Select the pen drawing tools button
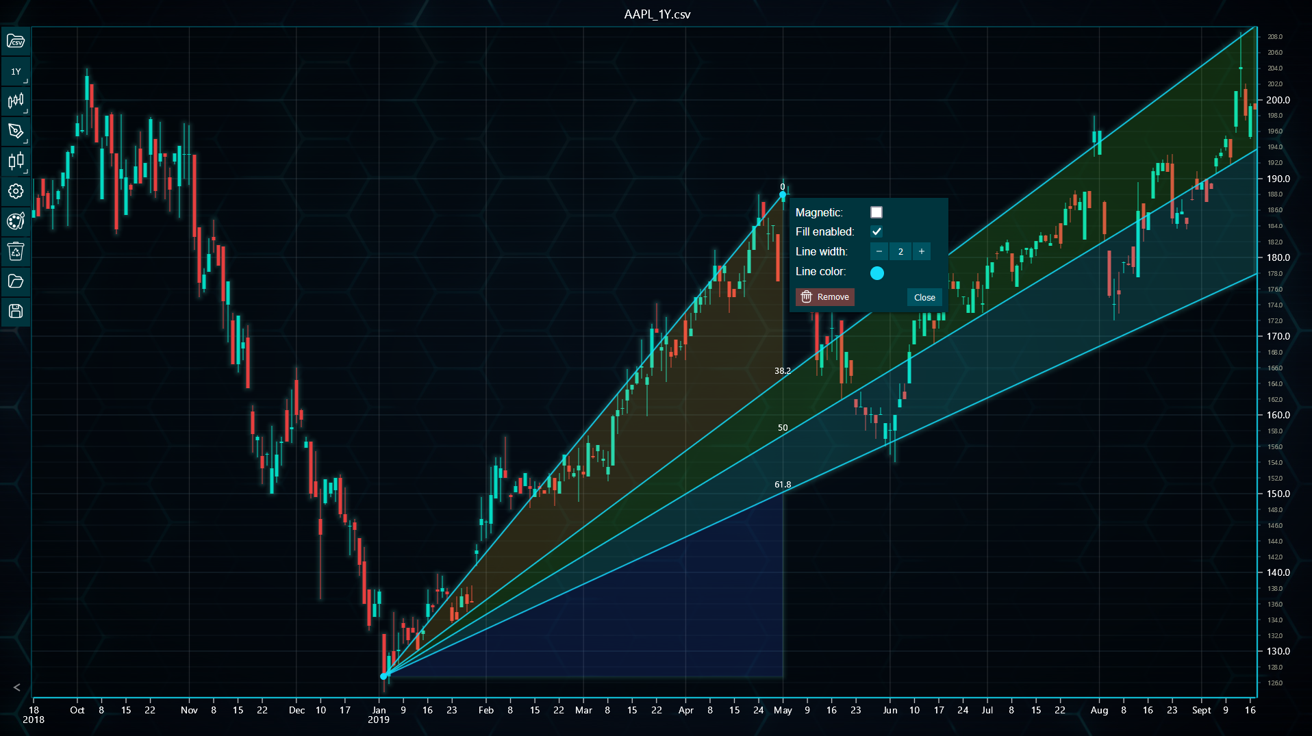 coord(16,131)
